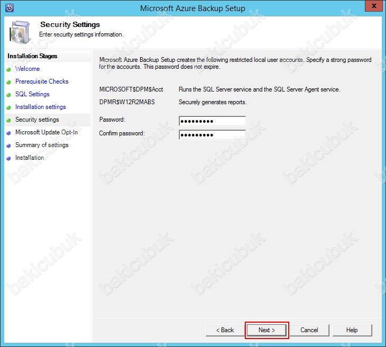Click green bullet beside Security settings

coord(8,120)
